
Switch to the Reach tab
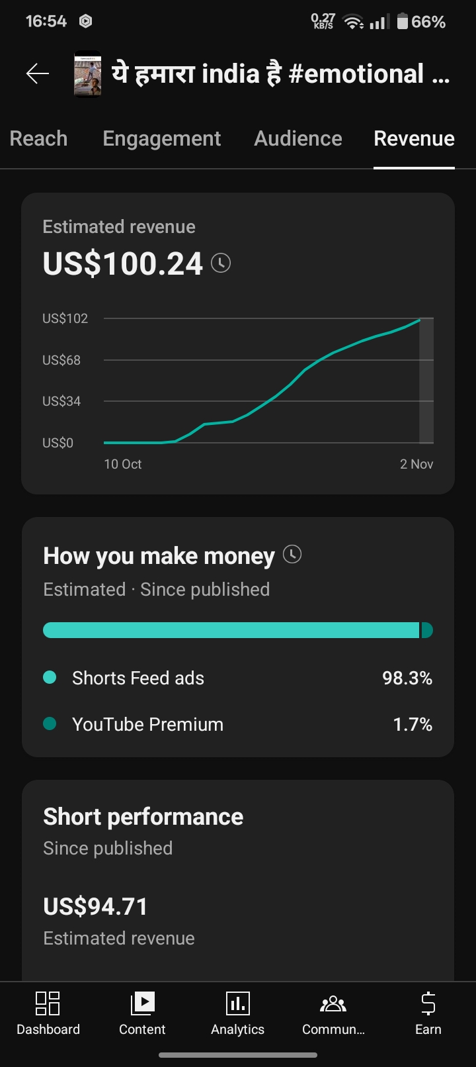(38, 138)
